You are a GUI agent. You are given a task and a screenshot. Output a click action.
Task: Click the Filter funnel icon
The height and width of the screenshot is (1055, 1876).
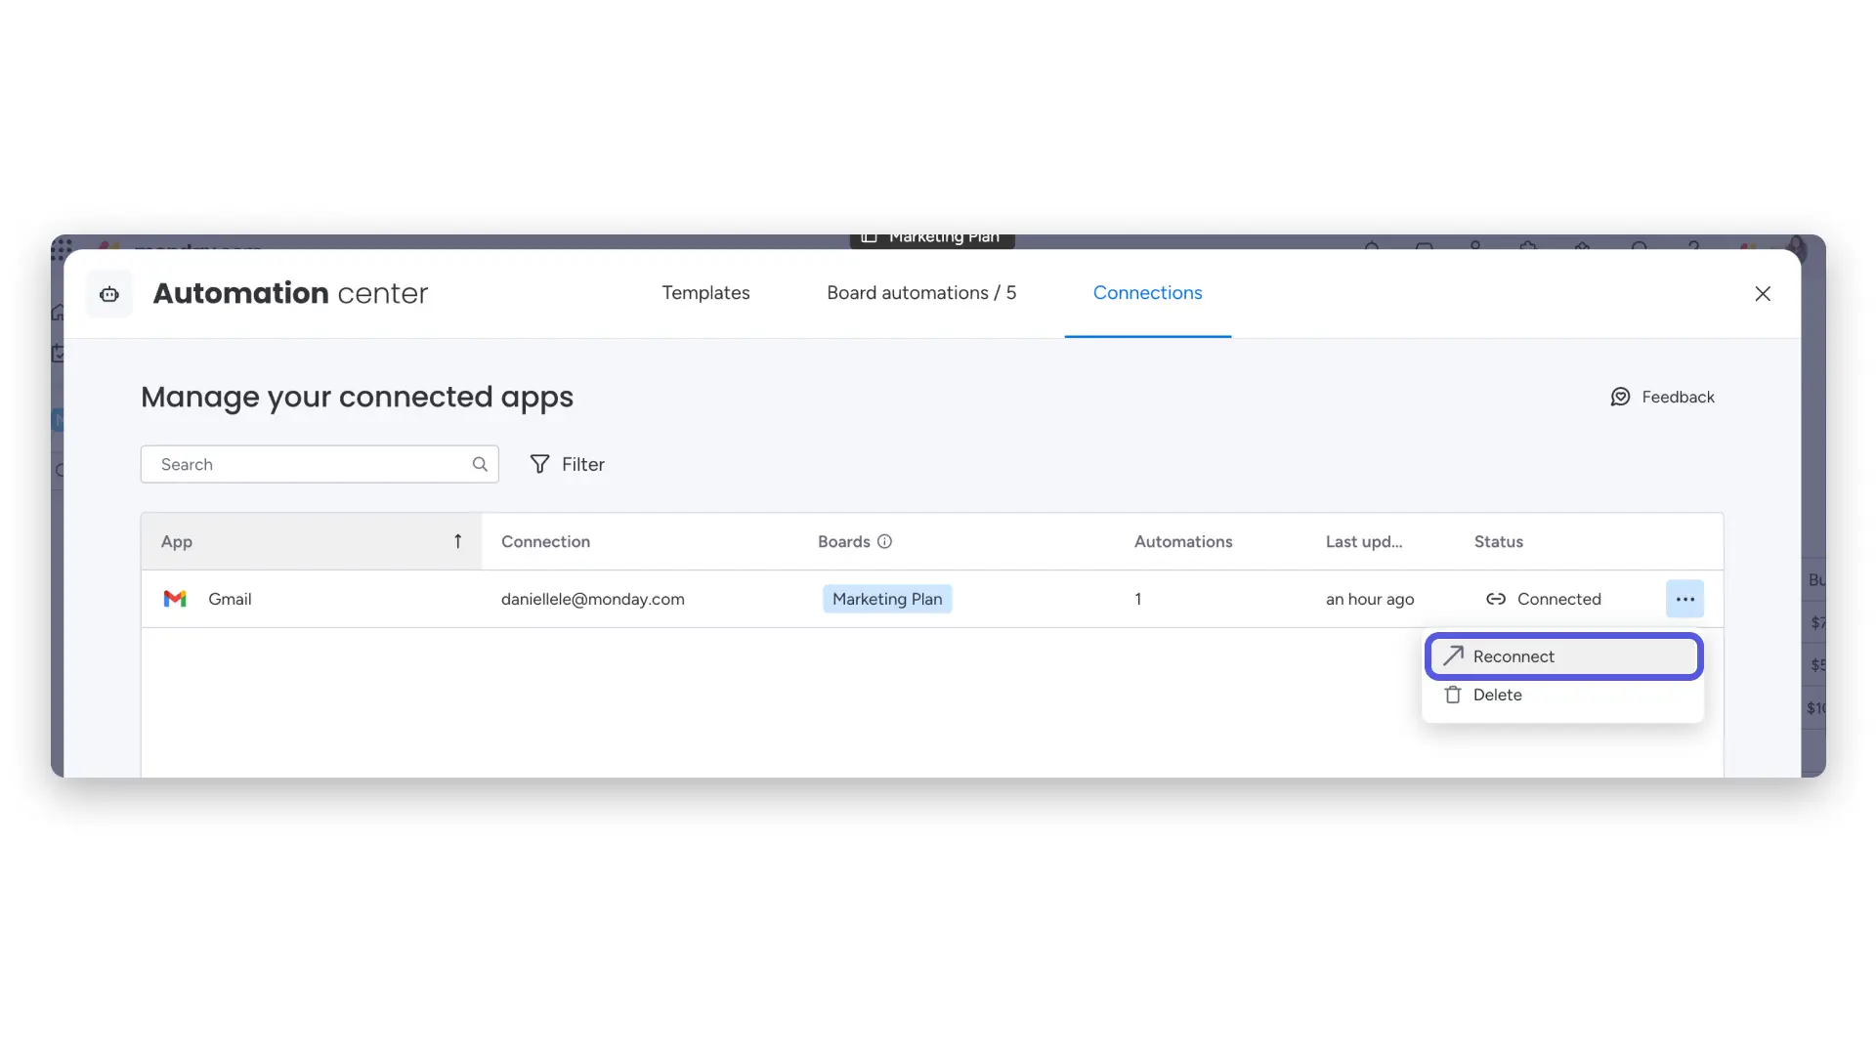click(539, 464)
